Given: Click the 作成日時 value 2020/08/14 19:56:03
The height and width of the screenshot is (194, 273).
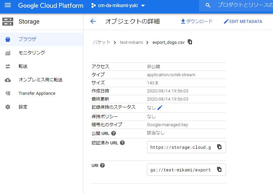Looking at the screenshot, I should click(x=168, y=91).
